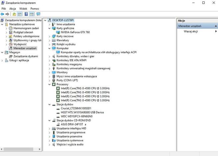This screenshot has width=218, height=156.
Task: Click the Harmonogram zadań clock icon
Action: coord(11,28)
